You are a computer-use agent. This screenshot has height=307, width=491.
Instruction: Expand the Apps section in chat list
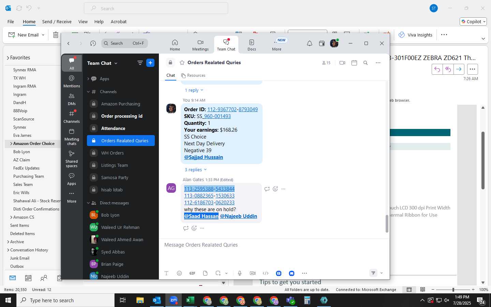88,79
